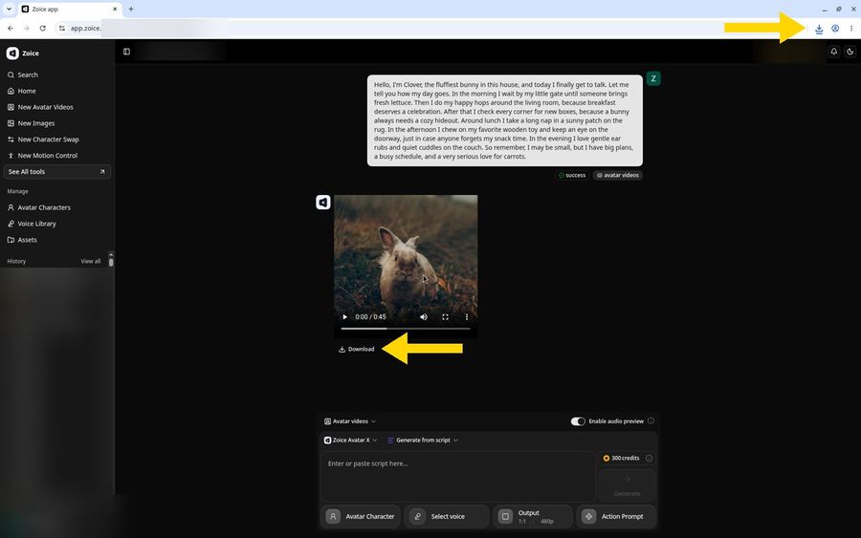
Task: Play the bunny video
Action: click(344, 317)
